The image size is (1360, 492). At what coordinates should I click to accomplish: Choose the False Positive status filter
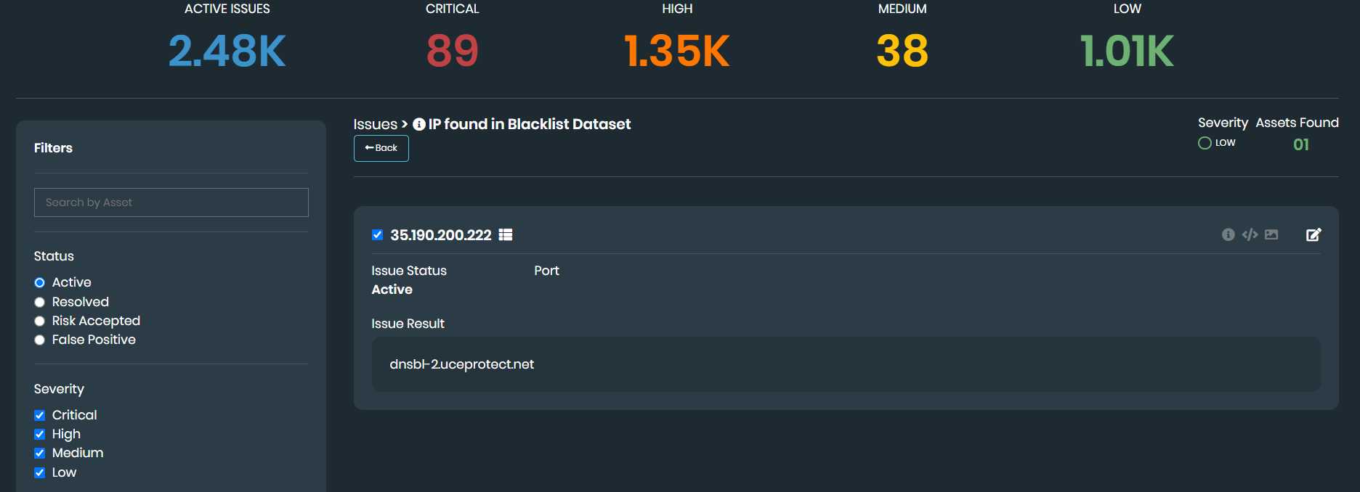[x=40, y=340]
